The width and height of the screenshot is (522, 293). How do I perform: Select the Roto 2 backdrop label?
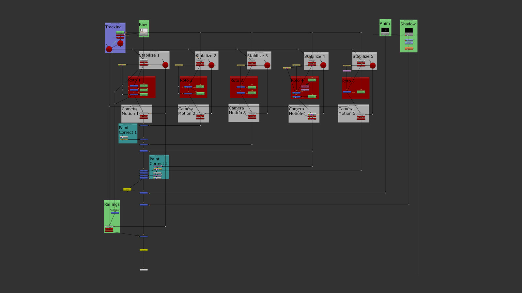pyautogui.click(x=186, y=80)
